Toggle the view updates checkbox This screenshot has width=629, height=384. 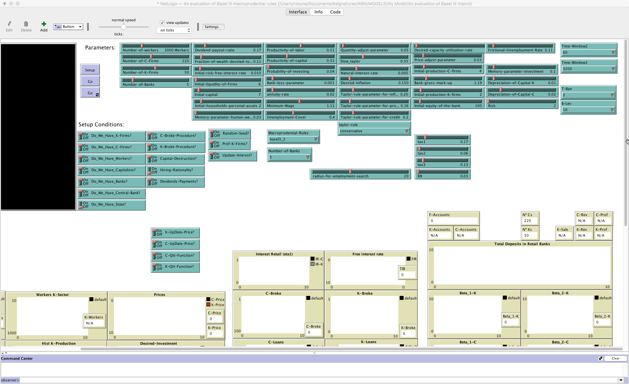point(162,23)
